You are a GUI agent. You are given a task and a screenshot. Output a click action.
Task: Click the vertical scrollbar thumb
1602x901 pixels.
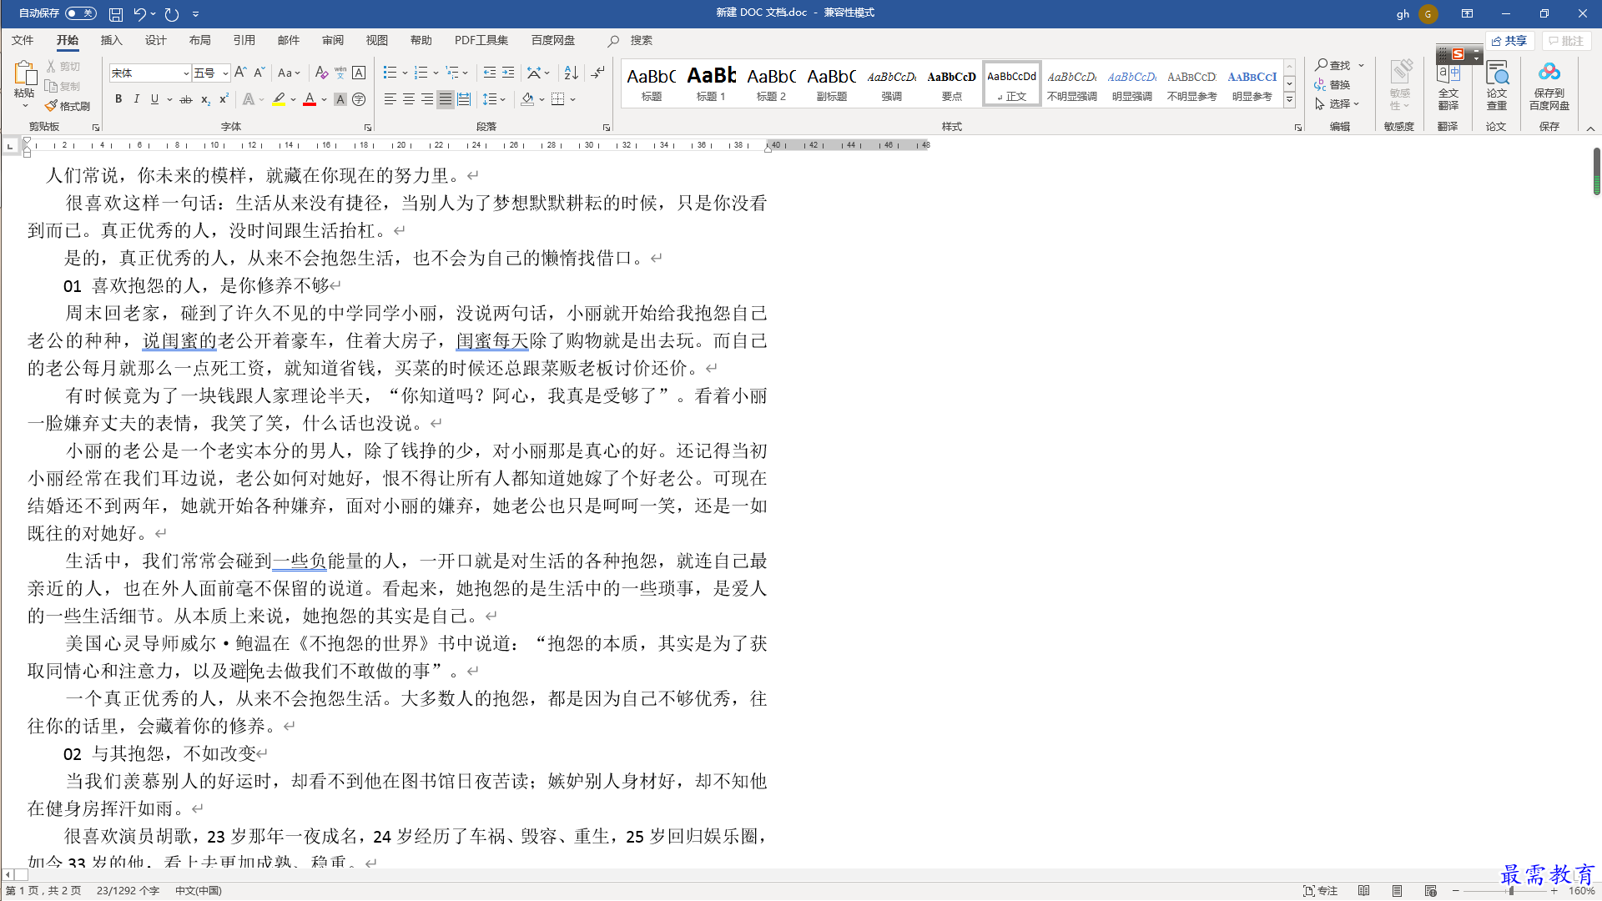pos(1596,172)
